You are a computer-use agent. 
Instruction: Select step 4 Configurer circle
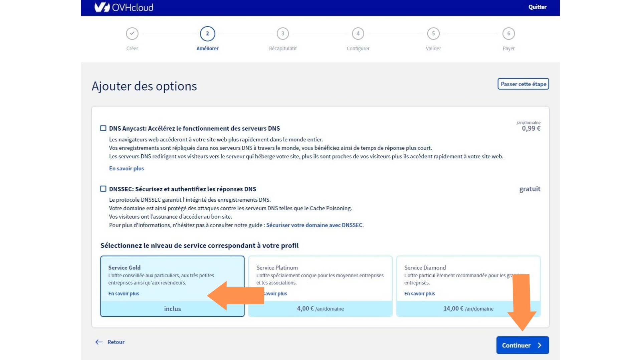(358, 33)
